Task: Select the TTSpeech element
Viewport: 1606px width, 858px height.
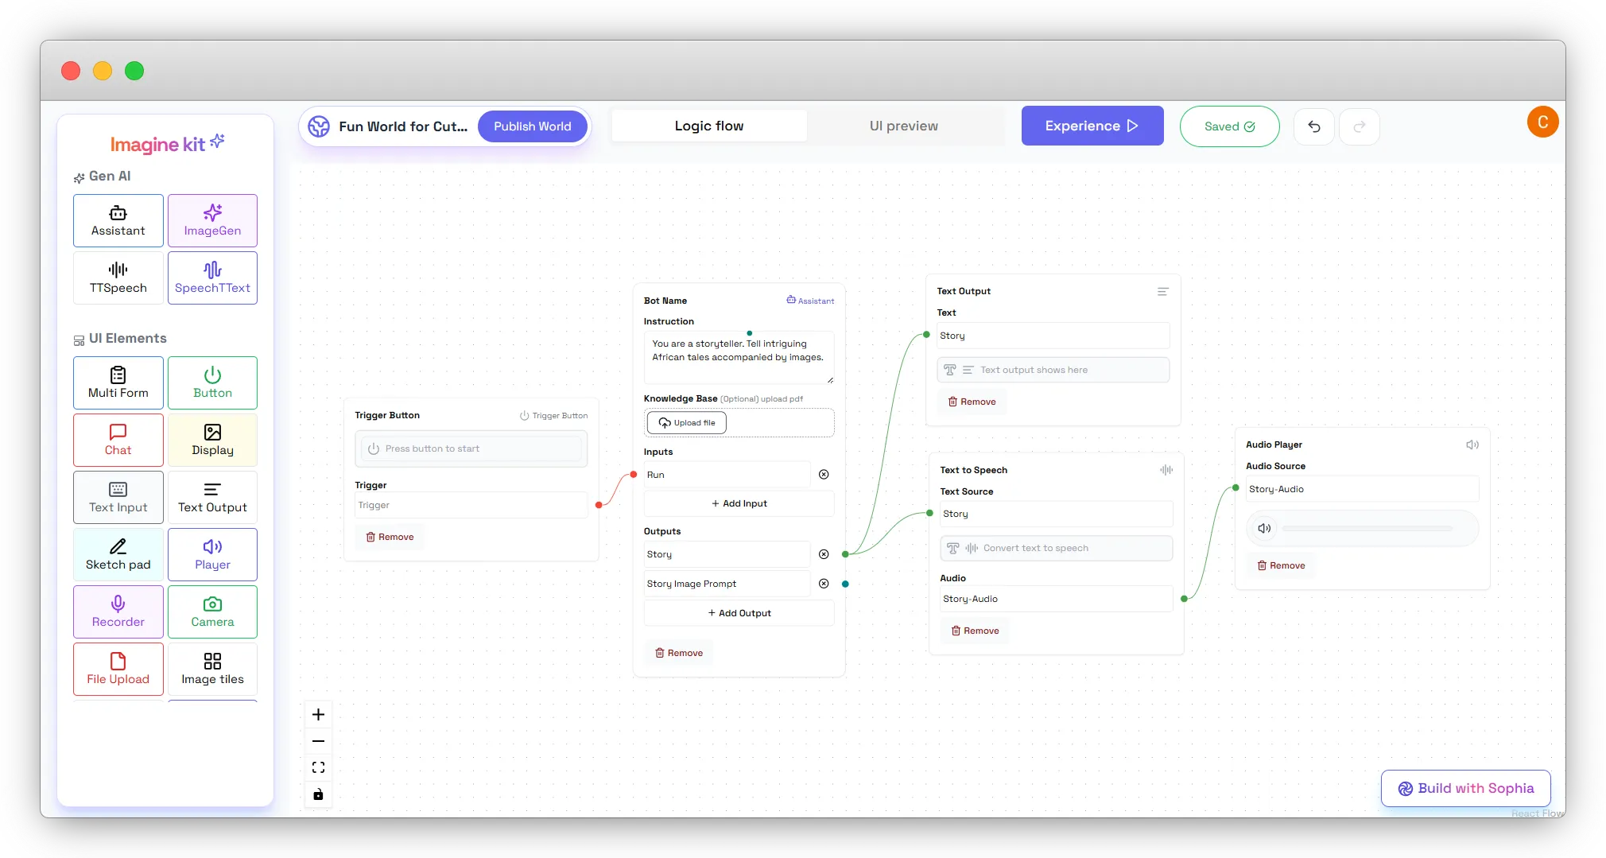Action: pyautogui.click(x=118, y=278)
